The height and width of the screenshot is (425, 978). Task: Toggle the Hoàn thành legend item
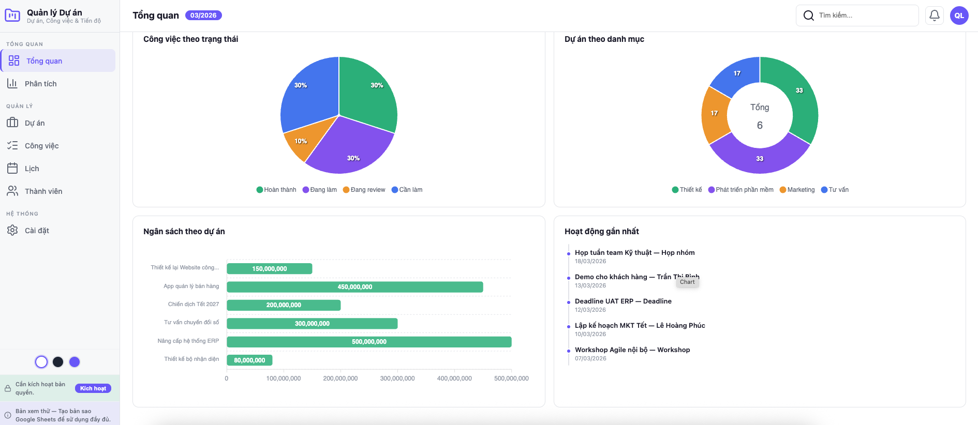click(276, 190)
